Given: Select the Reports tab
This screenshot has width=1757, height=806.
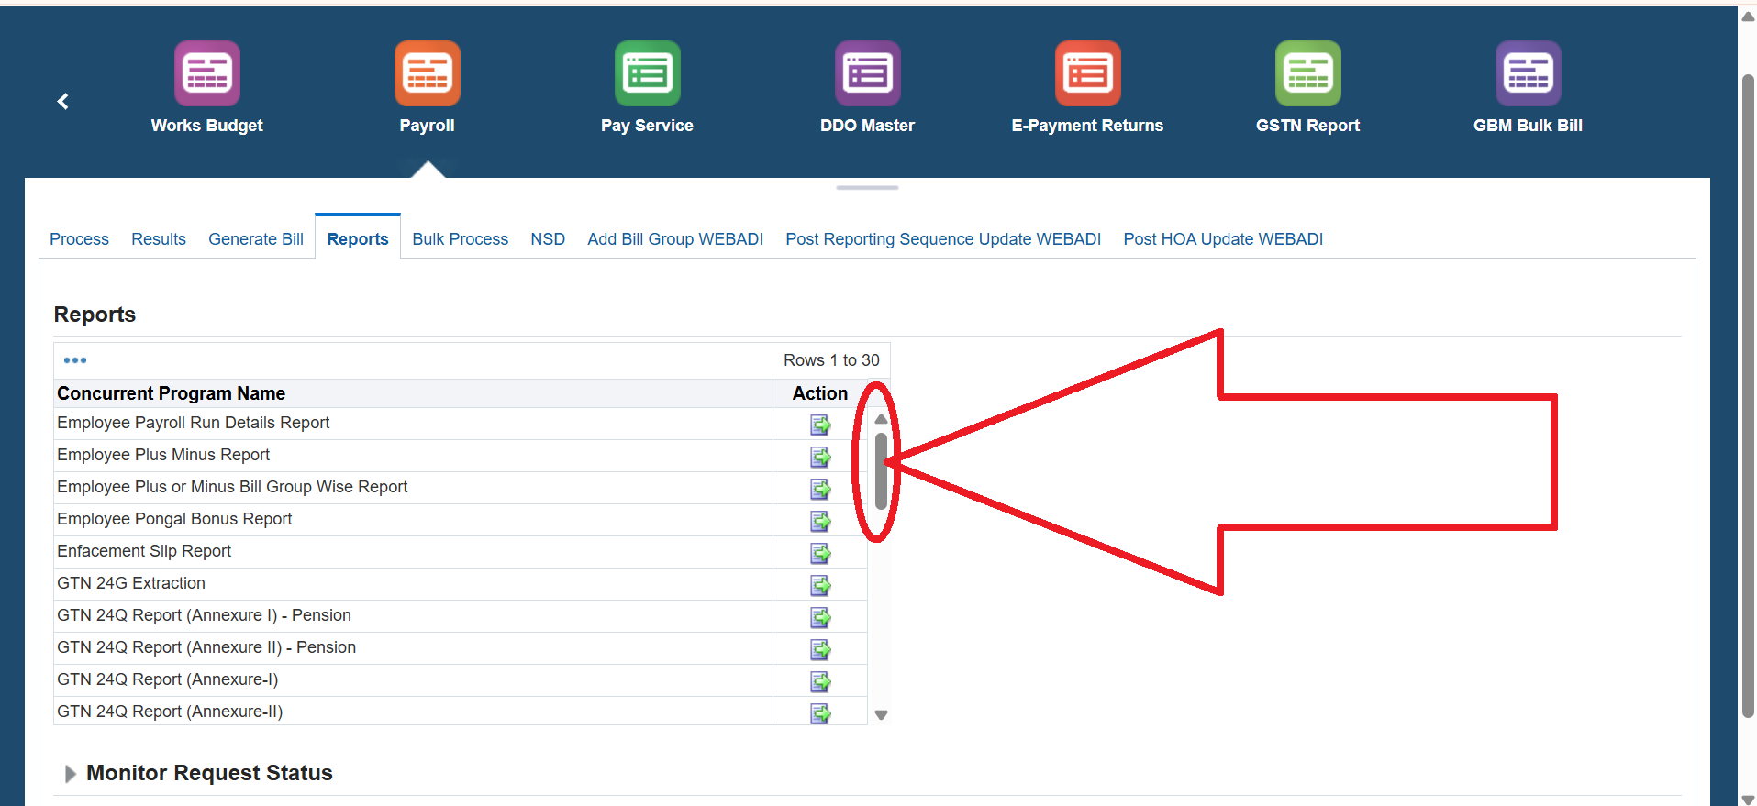Looking at the screenshot, I should 358,239.
